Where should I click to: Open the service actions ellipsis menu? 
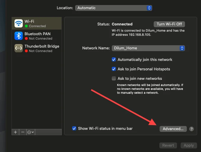pyautogui.click(x=31, y=132)
